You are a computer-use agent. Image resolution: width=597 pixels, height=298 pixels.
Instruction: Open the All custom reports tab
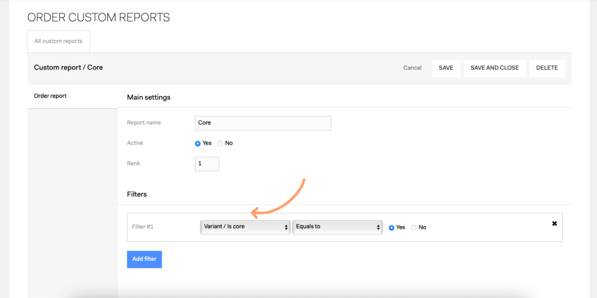click(58, 41)
